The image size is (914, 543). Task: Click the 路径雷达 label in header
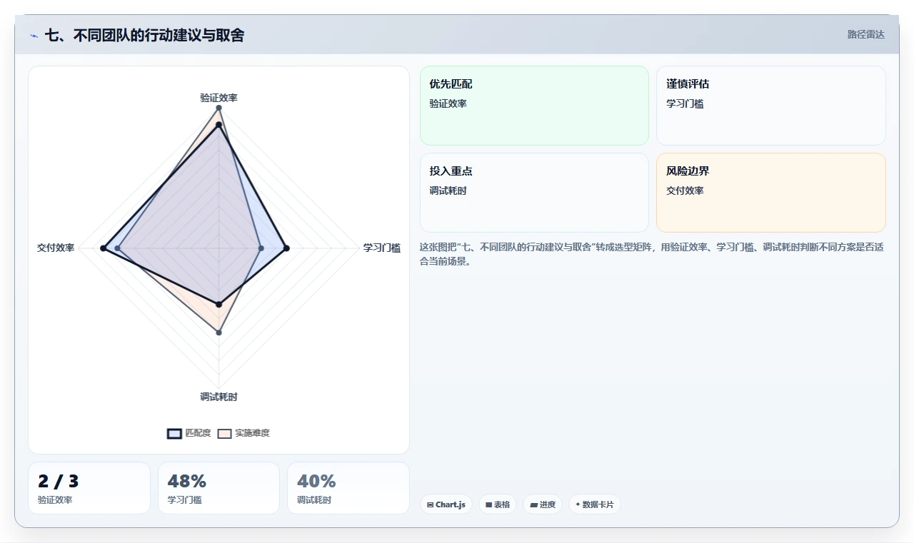[865, 34]
